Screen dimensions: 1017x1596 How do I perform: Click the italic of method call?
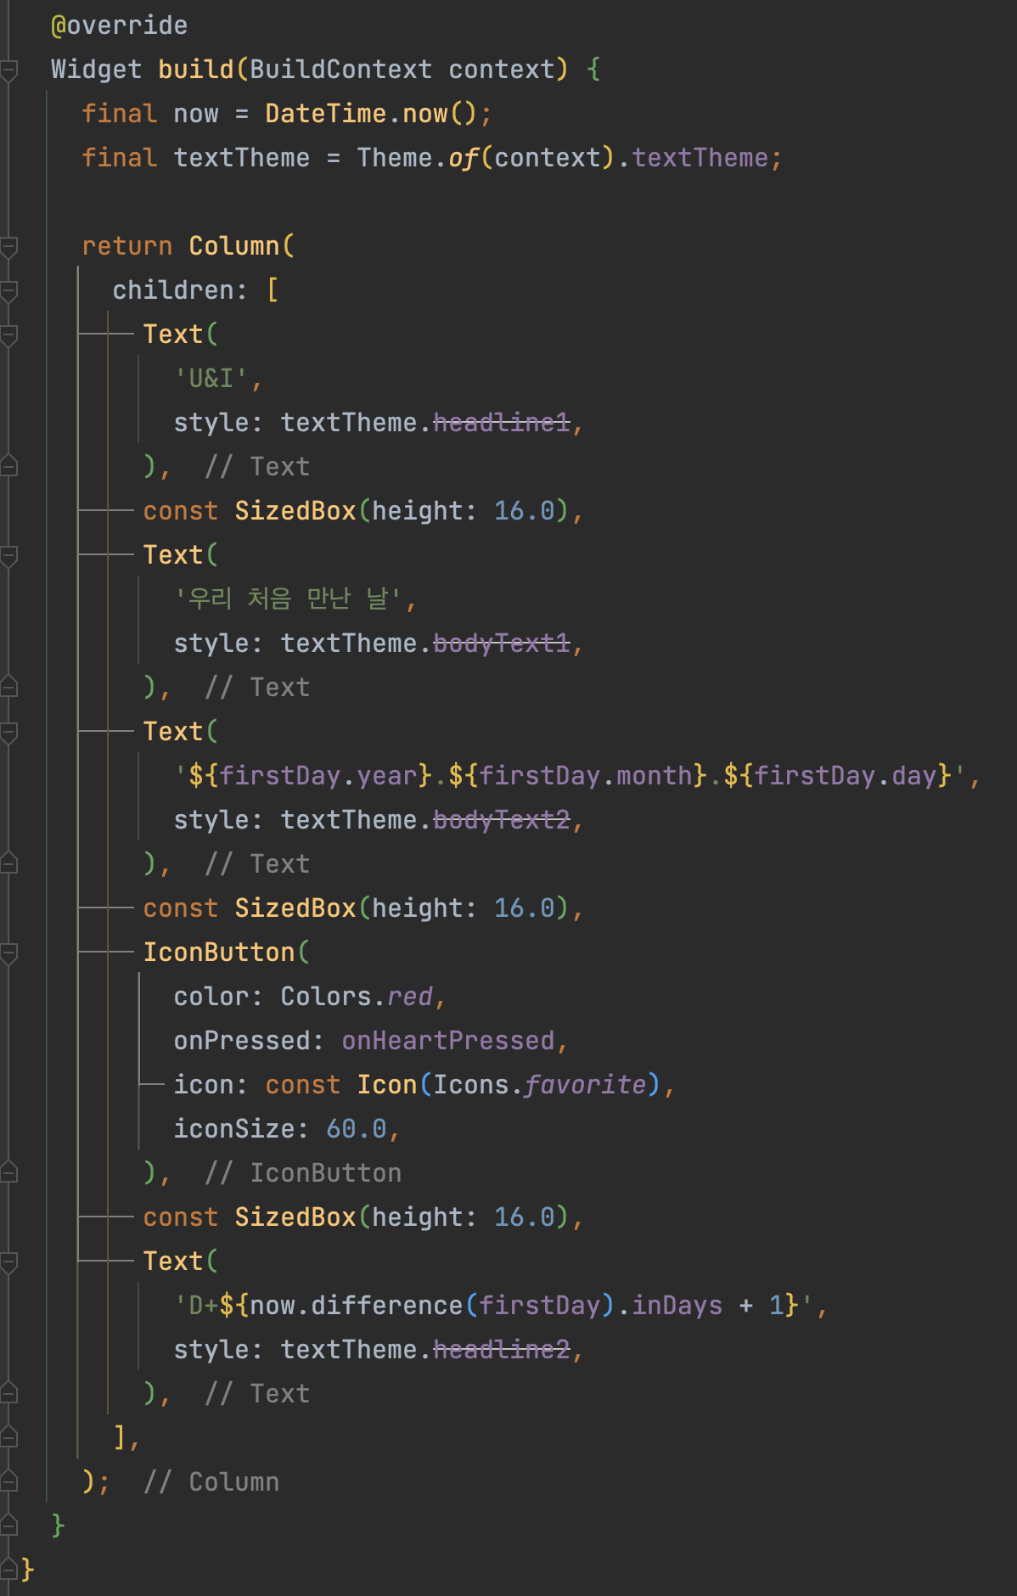click(464, 158)
